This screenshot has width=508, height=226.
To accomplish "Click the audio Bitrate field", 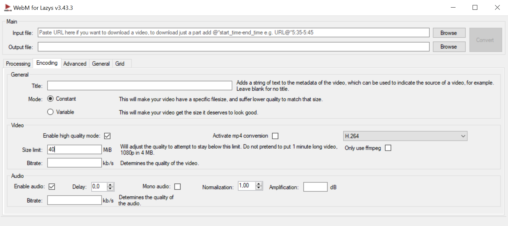I will tap(75, 200).
